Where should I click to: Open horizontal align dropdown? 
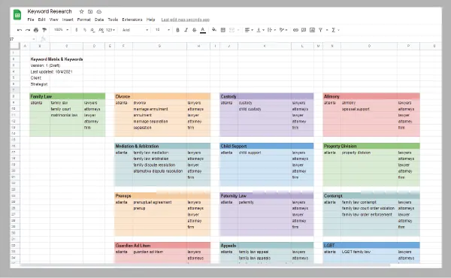click(x=249, y=30)
